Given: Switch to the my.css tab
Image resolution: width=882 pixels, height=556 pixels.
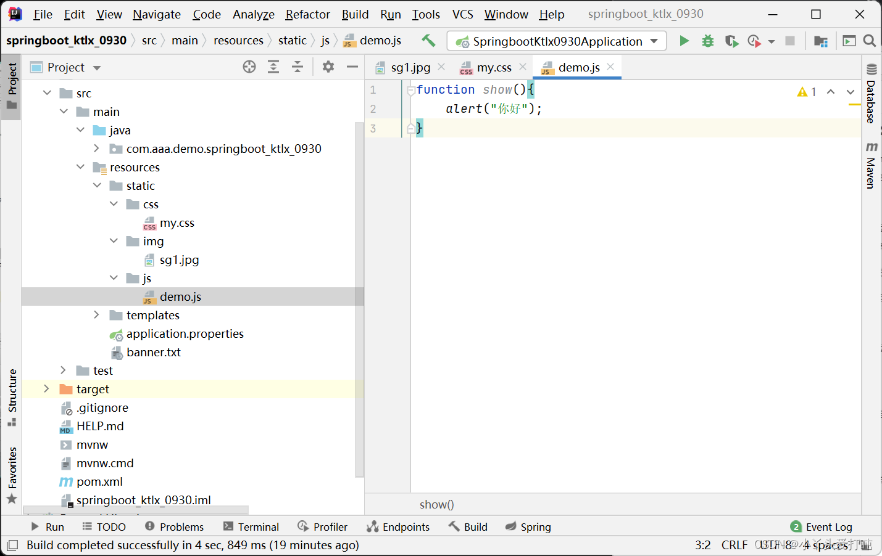Looking at the screenshot, I should (x=493, y=67).
